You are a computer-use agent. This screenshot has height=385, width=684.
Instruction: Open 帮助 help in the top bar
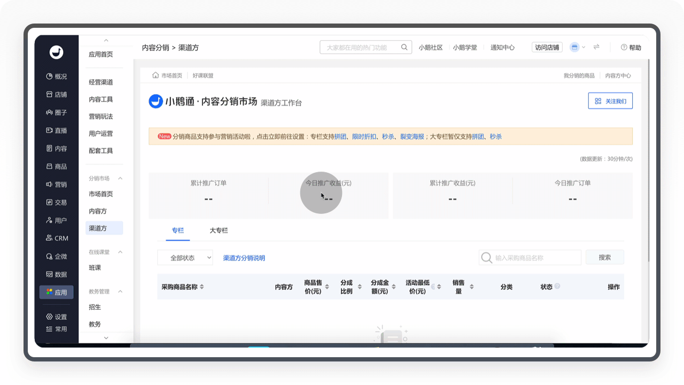[631, 48]
